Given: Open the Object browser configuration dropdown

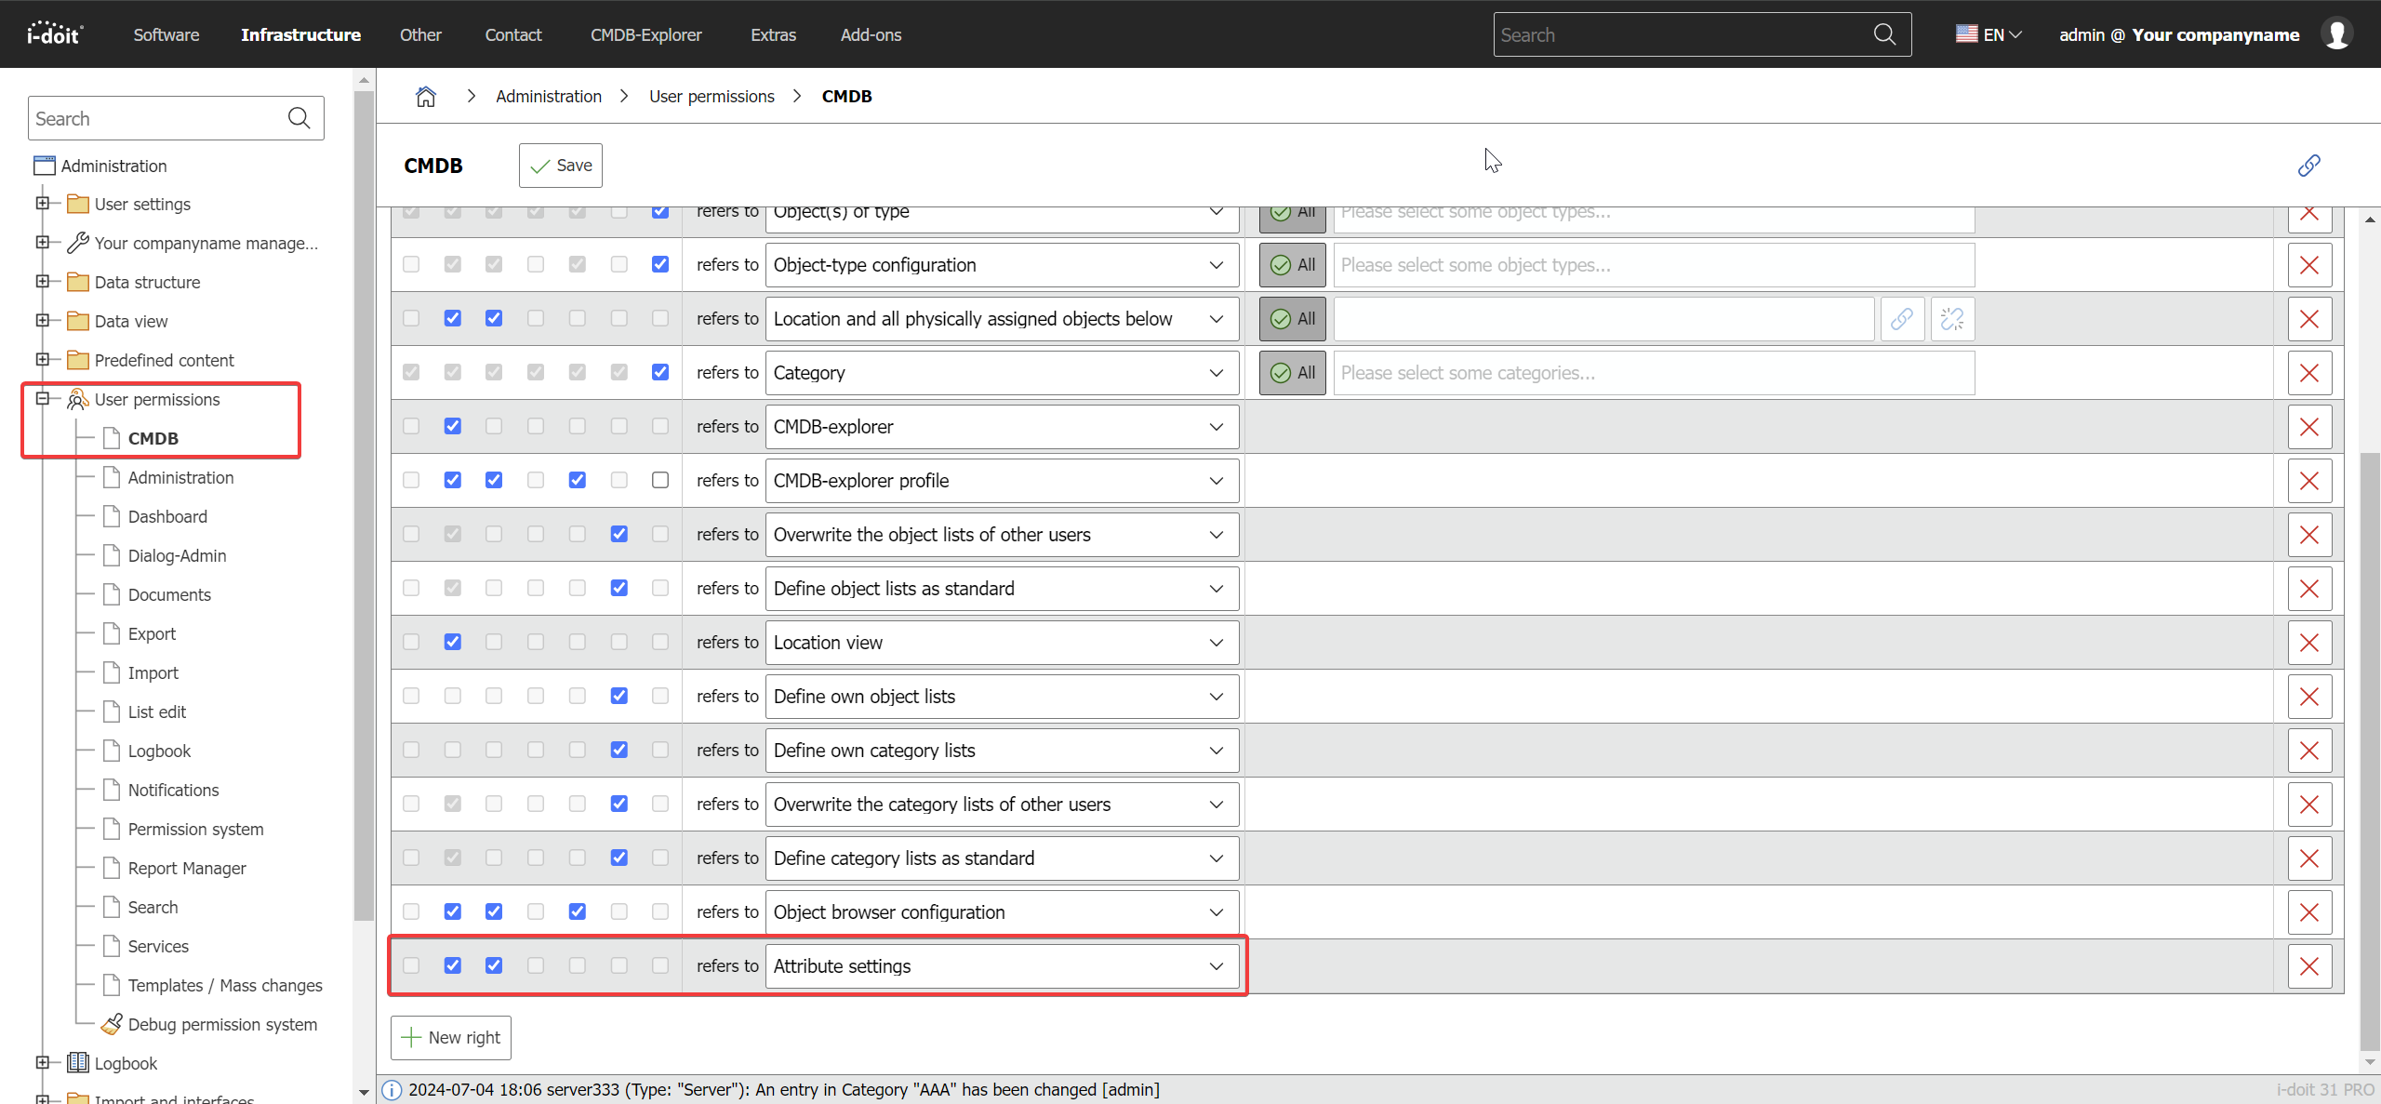Looking at the screenshot, I should point(1002,912).
